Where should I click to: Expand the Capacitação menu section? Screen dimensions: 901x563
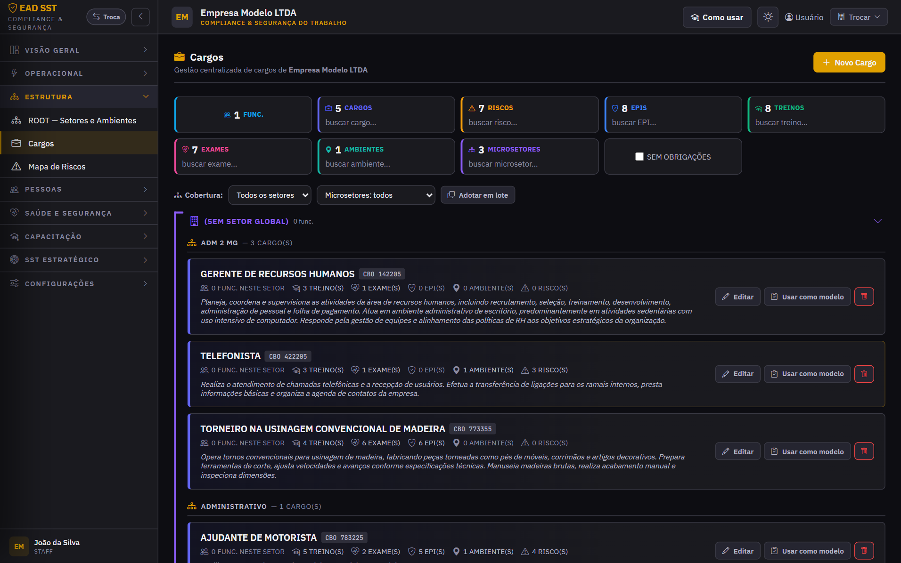pos(79,236)
